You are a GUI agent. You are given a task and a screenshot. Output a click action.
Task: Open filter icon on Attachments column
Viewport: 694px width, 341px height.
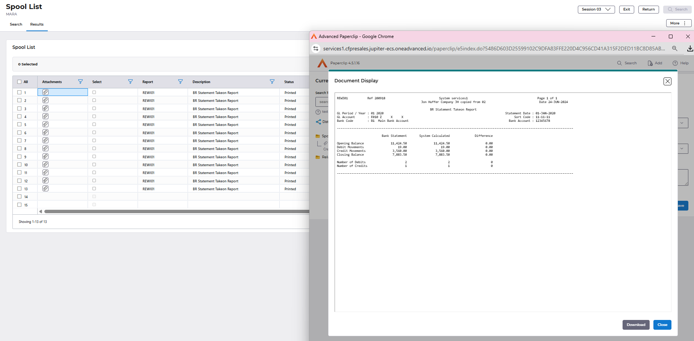[80, 82]
